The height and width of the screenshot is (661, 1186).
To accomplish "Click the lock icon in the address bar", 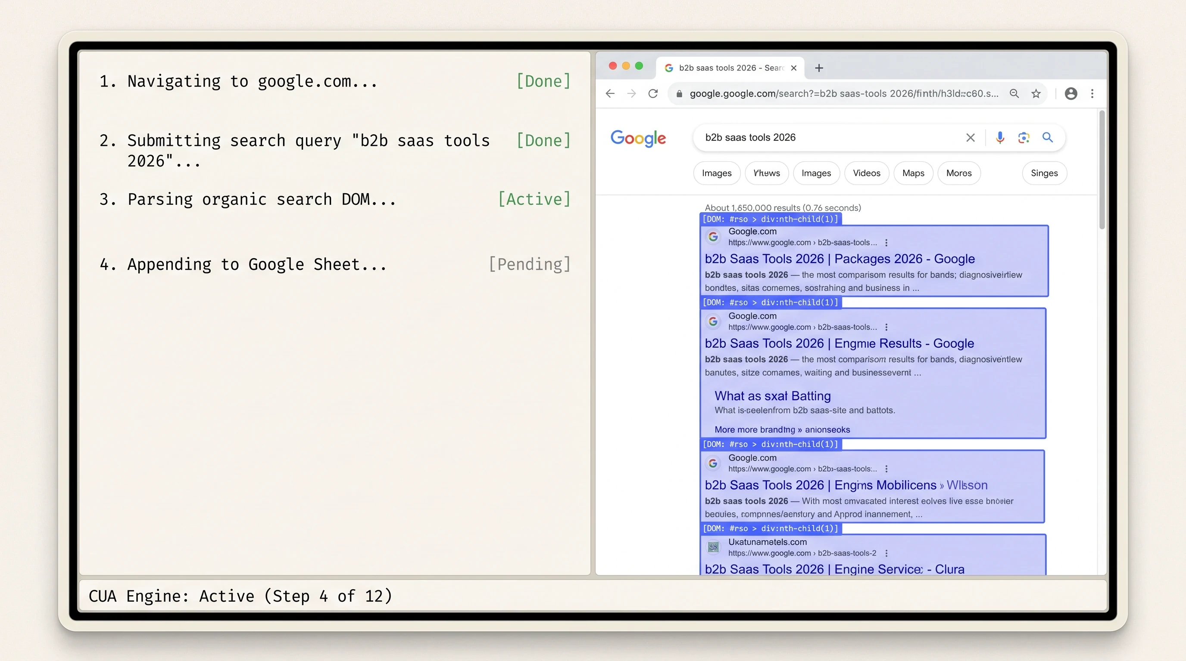I will point(679,94).
